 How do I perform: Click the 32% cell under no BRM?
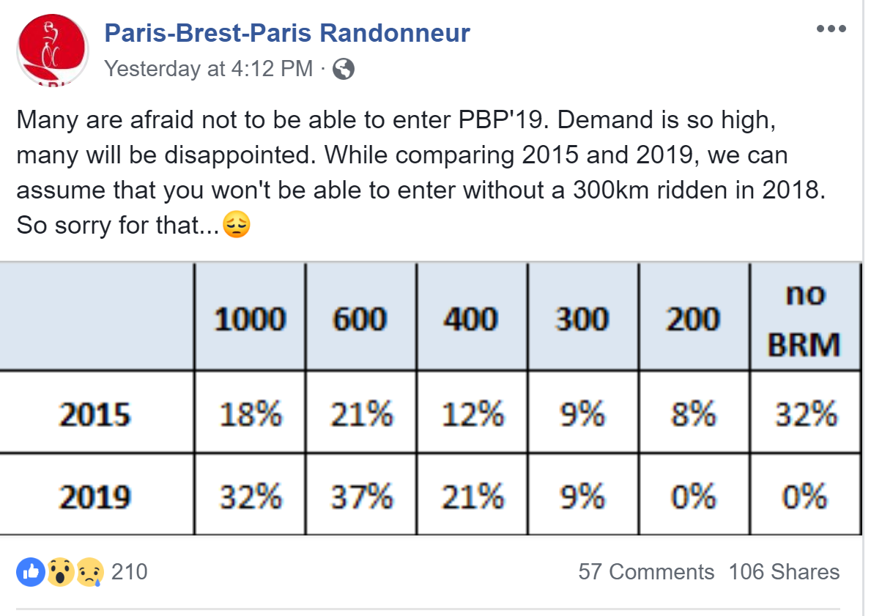[804, 412]
